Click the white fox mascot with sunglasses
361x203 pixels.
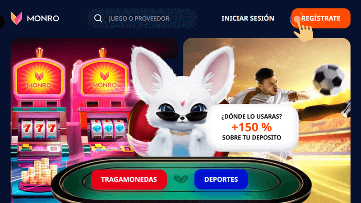182,101
